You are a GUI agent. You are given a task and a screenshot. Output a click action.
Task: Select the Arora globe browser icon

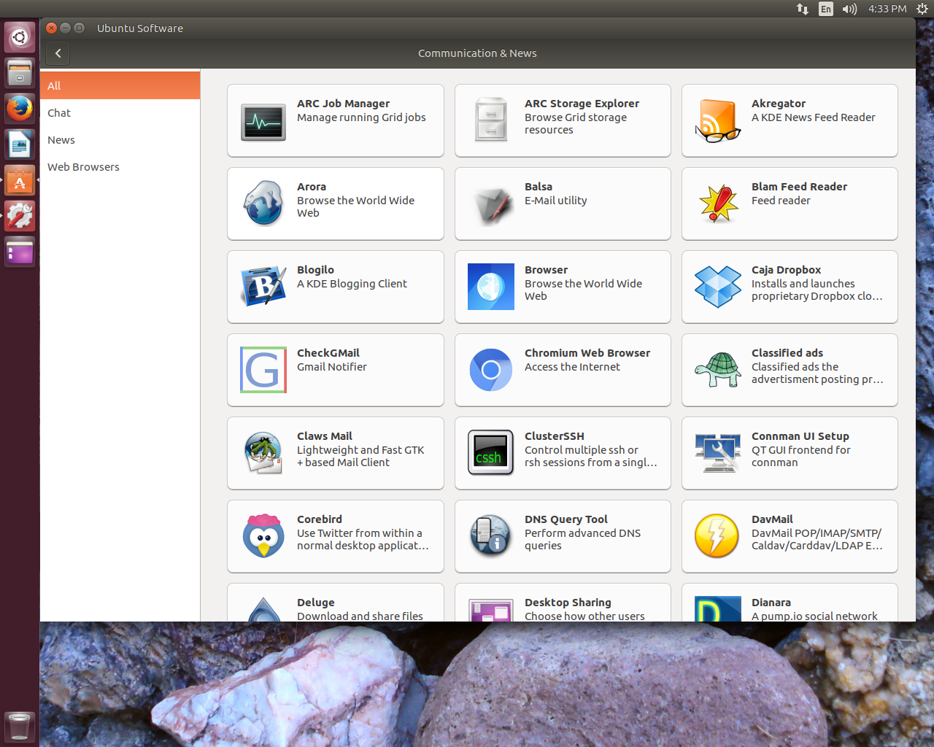pyautogui.click(x=263, y=204)
